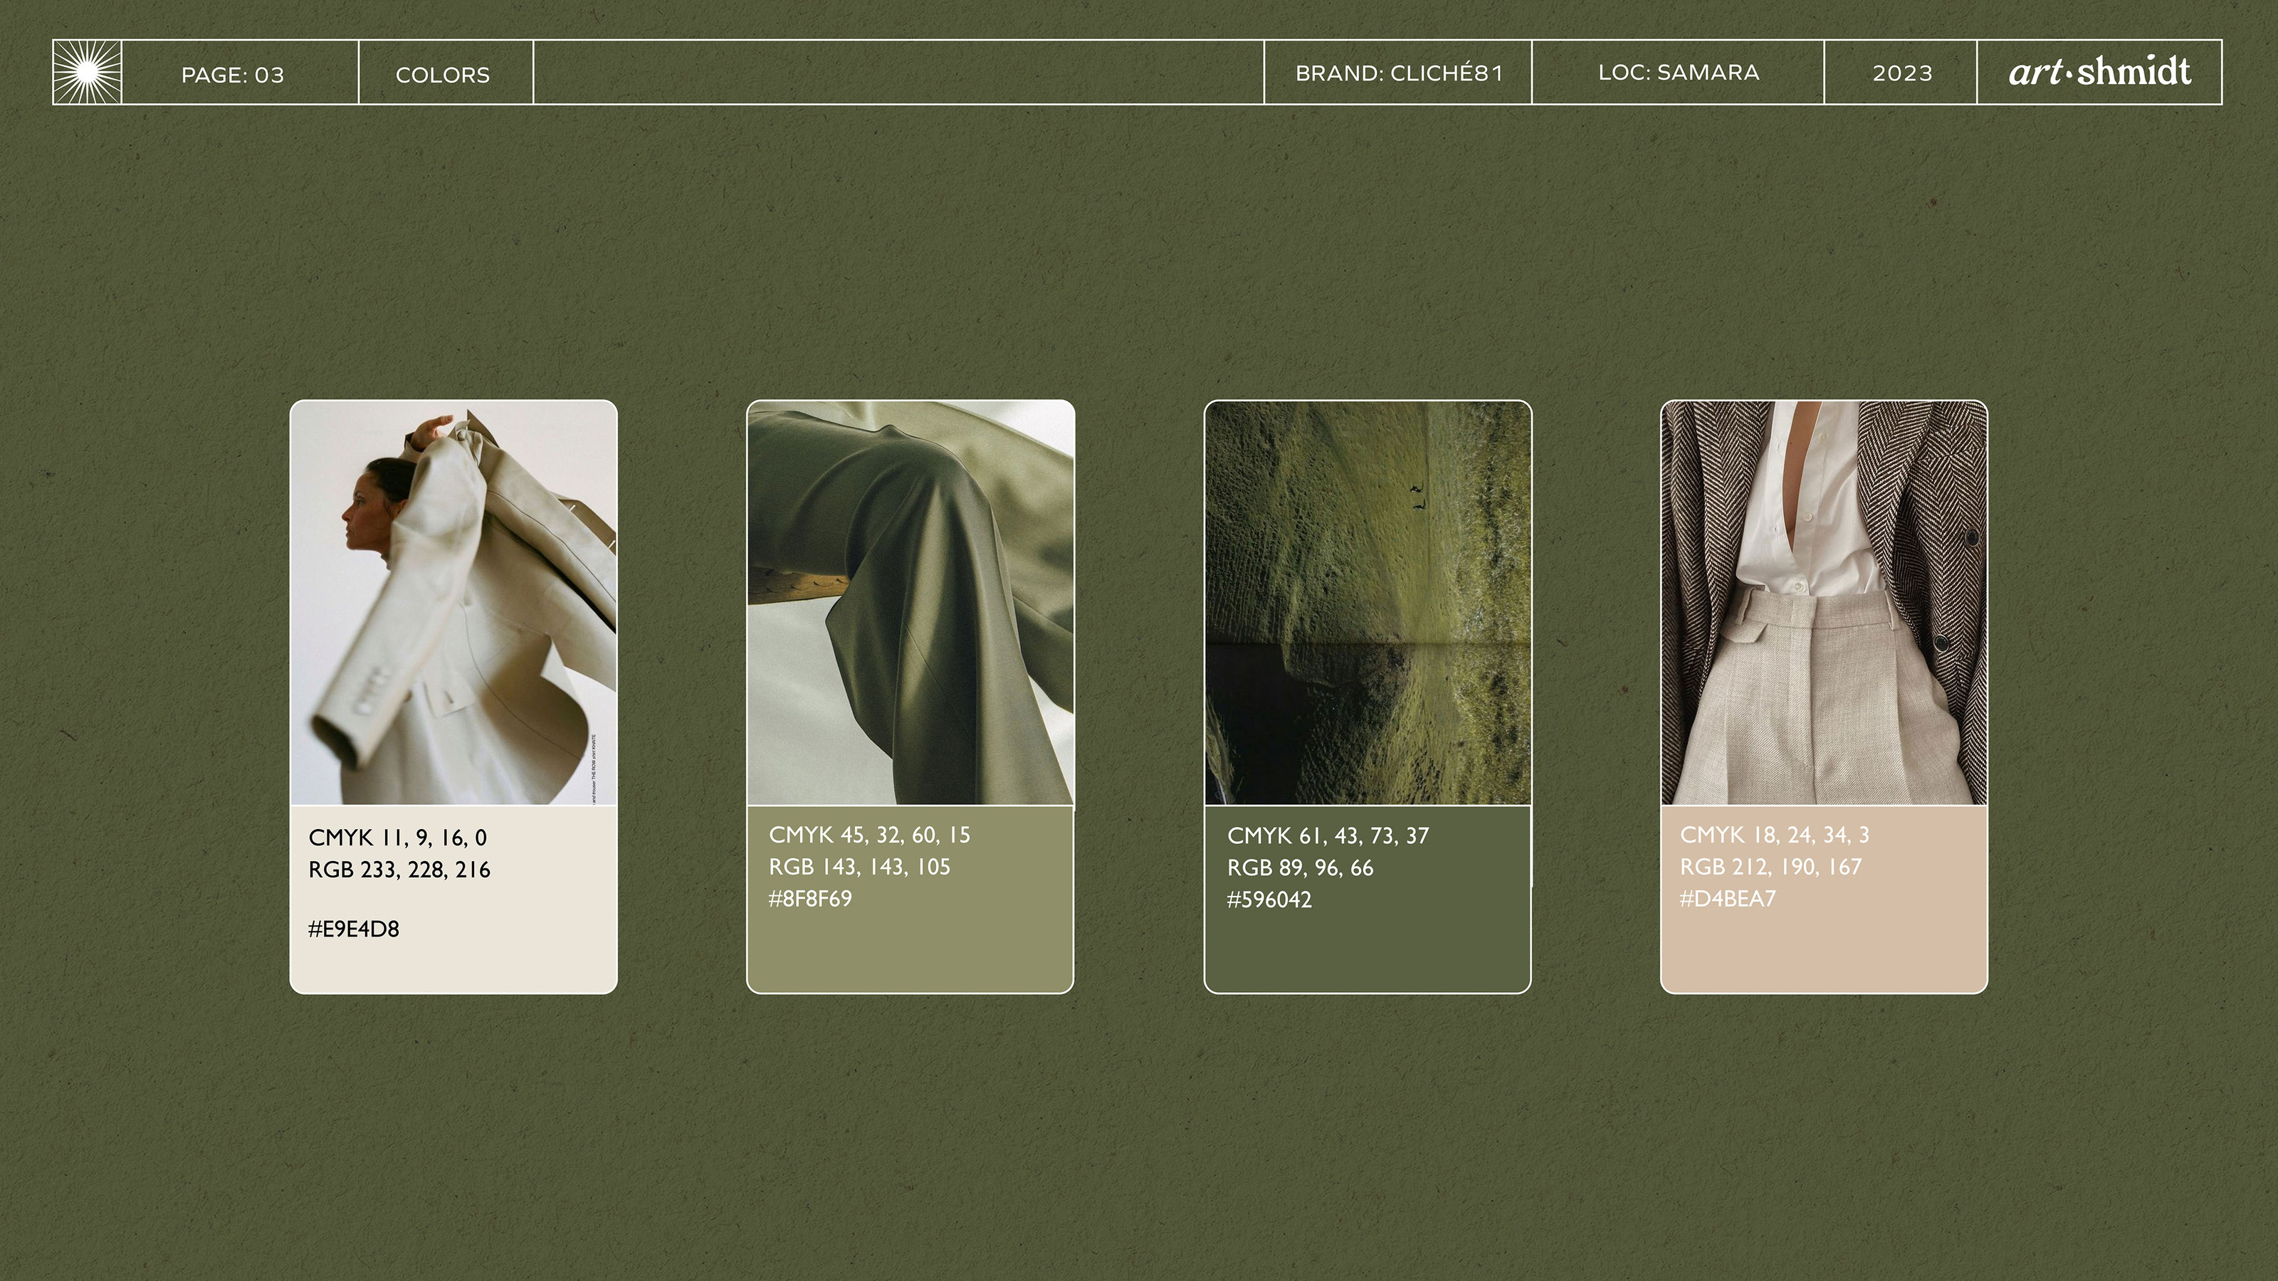2278x1281 pixels.
Task: Open the green grassy landscape photo
Action: pos(1368,603)
